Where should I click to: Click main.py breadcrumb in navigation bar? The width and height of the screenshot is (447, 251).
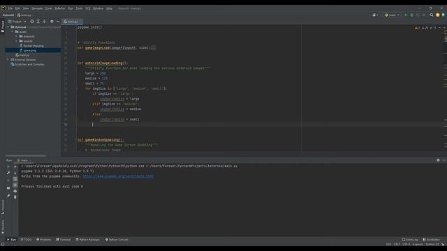24,15
